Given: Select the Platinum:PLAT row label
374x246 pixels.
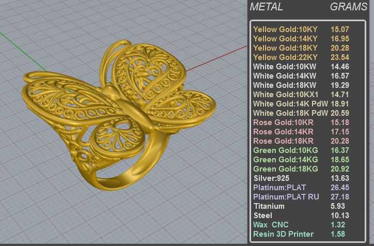Looking at the screenshot, I should pos(279,188).
